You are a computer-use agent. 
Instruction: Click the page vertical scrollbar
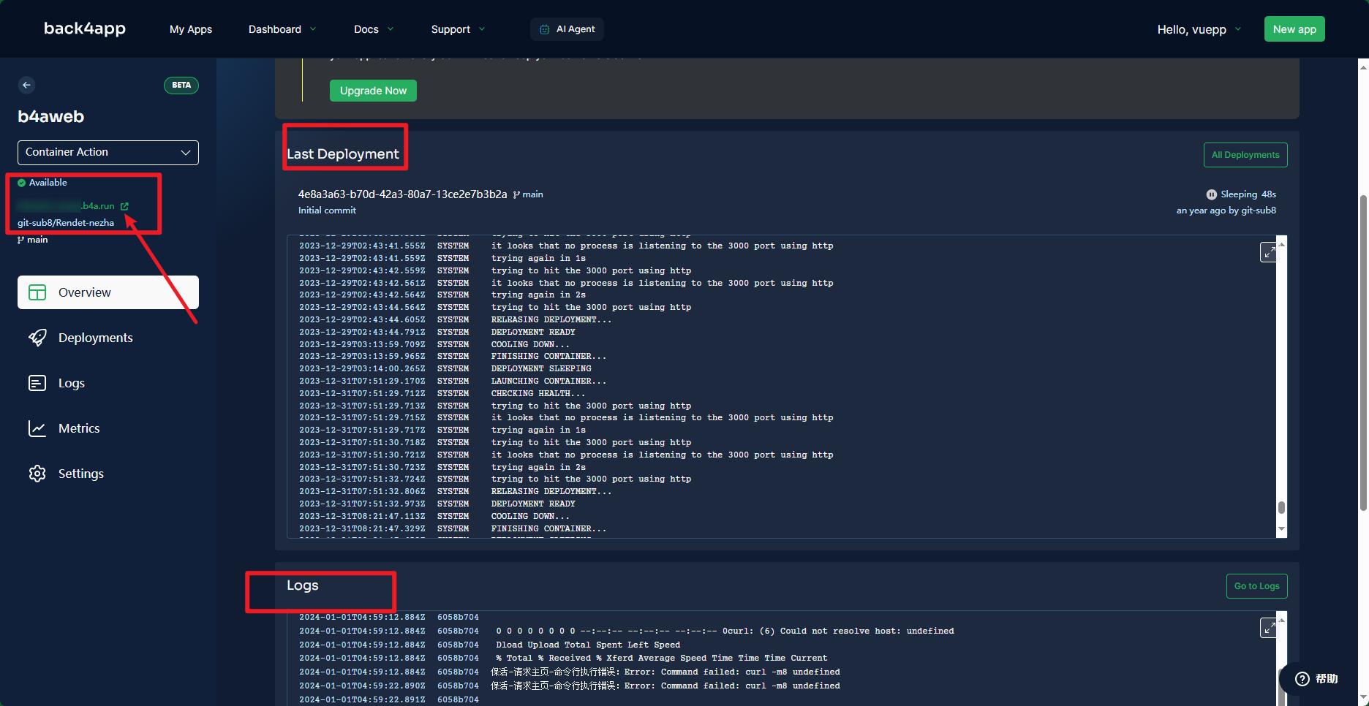click(x=1363, y=353)
